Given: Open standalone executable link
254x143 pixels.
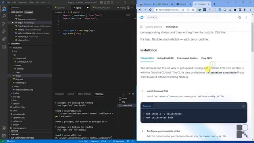Looking at the screenshot, I should tap(222, 72).
